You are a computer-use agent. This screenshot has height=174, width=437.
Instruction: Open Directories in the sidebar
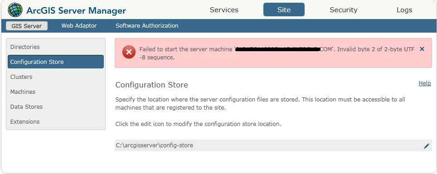(56, 47)
